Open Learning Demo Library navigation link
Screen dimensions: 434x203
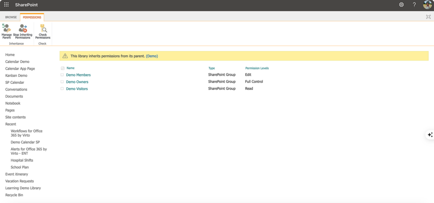click(x=23, y=188)
